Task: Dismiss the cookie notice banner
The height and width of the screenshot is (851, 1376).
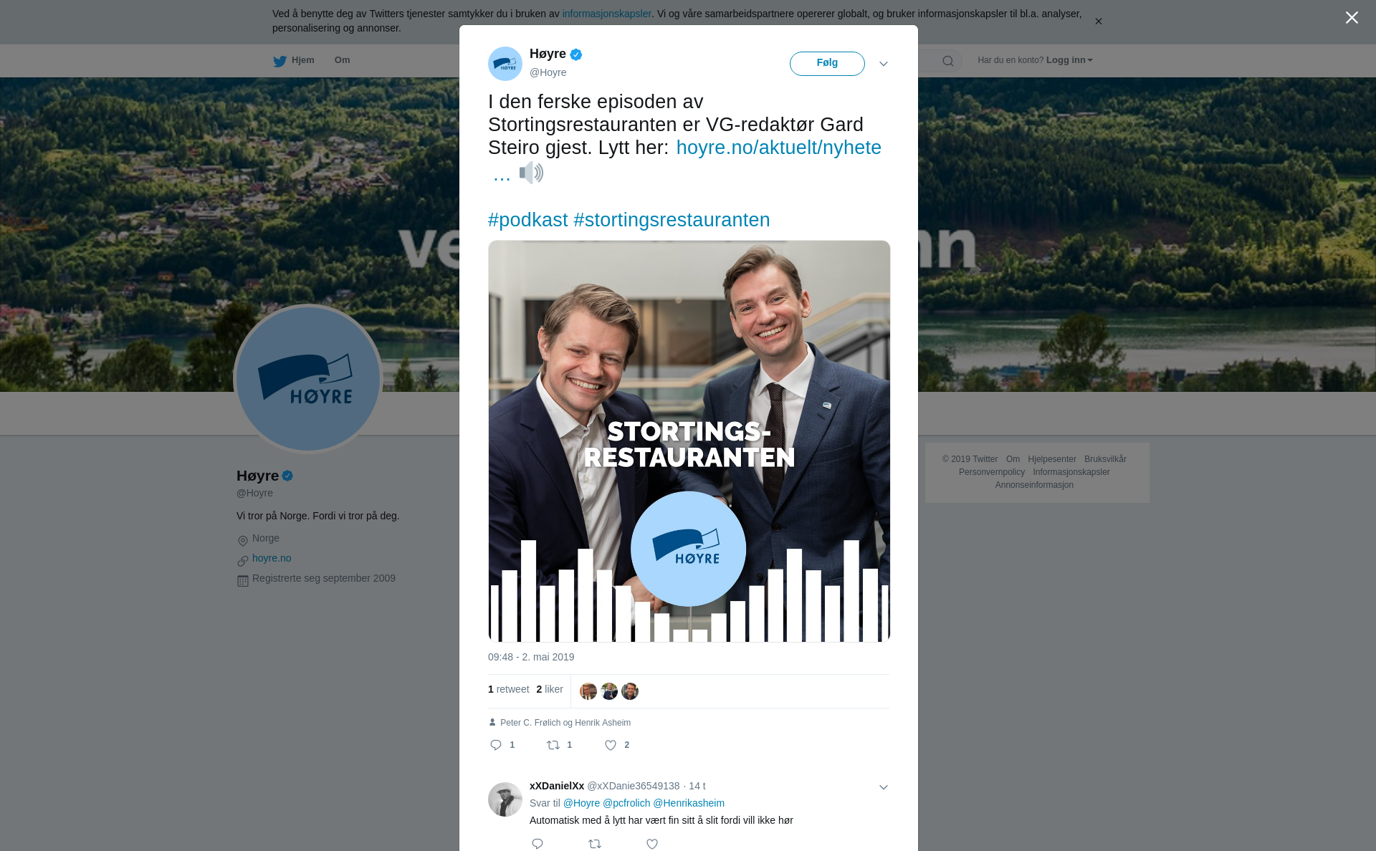Action: tap(1098, 21)
